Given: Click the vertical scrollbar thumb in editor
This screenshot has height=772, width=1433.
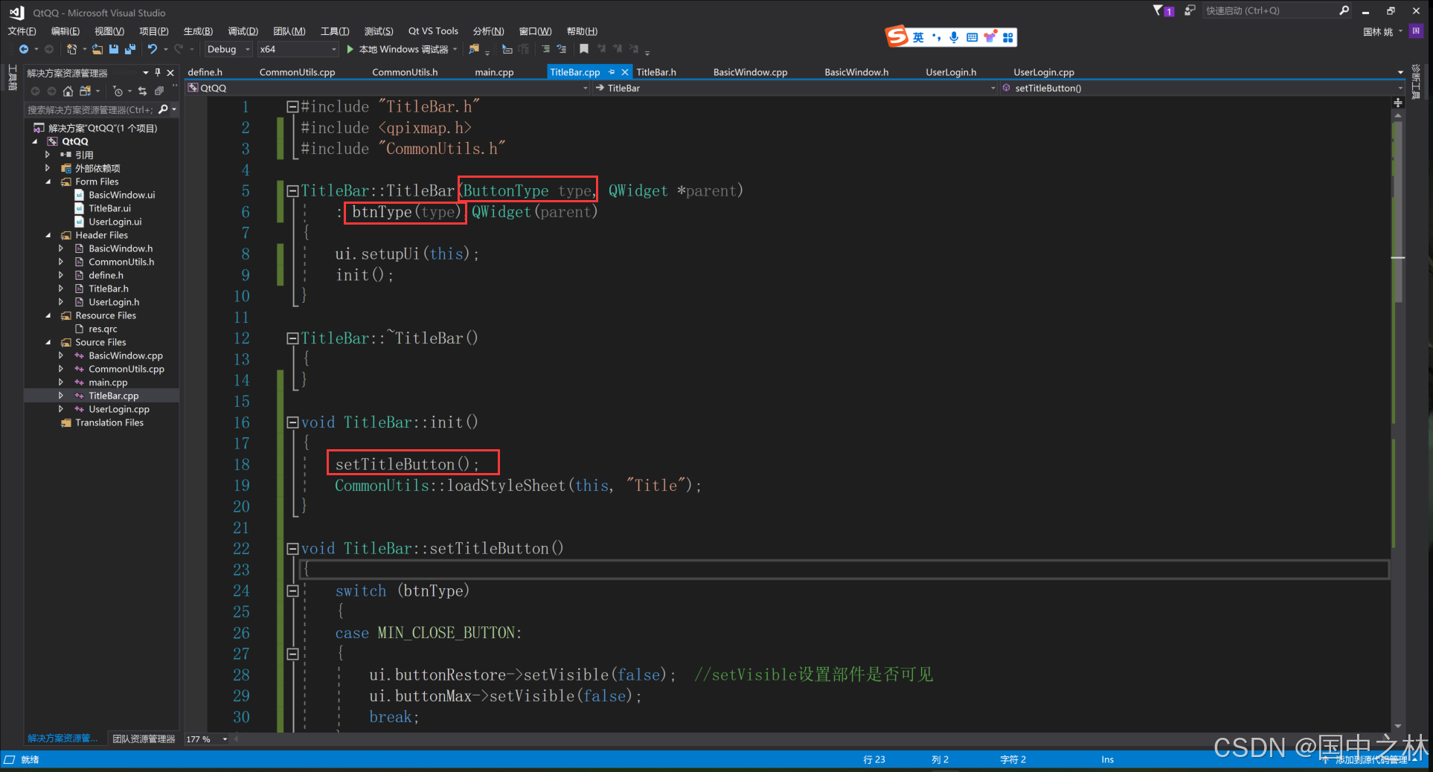Looking at the screenshot, I should [1398, 212].
